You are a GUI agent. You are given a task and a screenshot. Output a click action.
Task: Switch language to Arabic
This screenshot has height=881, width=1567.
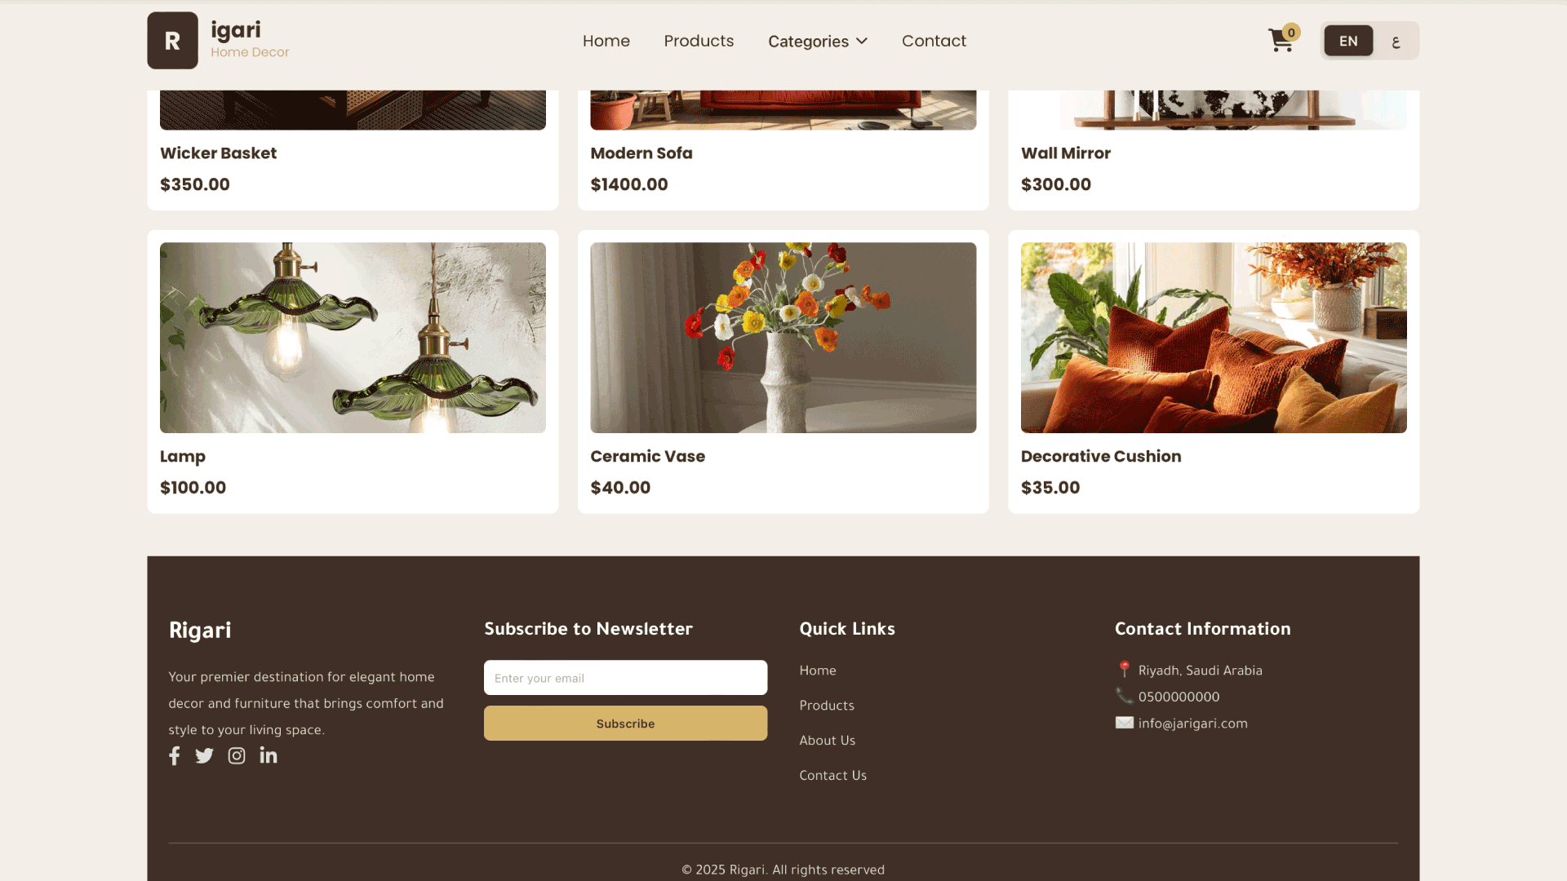point(1396,41)
